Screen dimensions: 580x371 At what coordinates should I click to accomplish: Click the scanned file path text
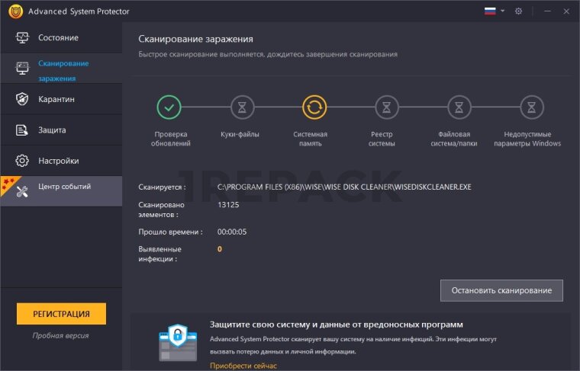pos(344,187)
